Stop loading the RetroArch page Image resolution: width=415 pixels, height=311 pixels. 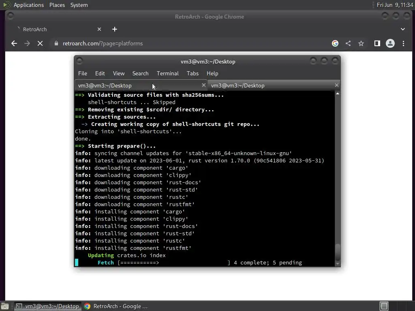click(x=40, y=43)
